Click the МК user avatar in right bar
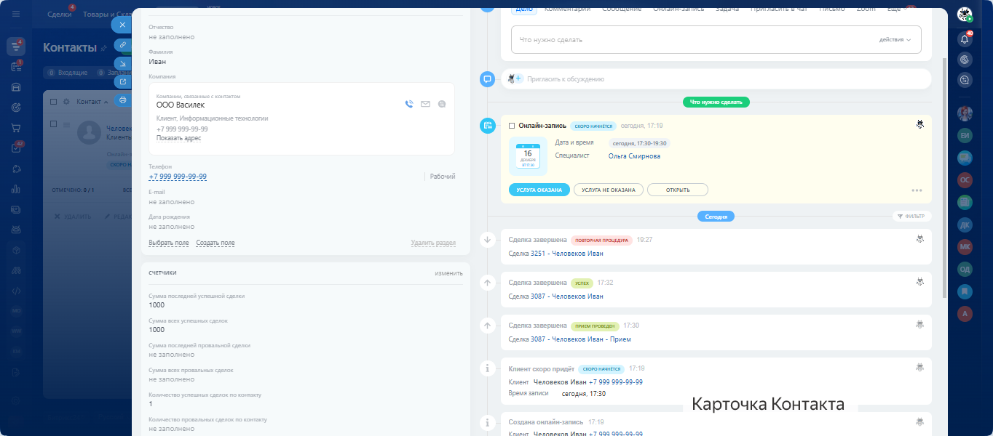Viewport: 993px width, 436px height. pos(965,246)
